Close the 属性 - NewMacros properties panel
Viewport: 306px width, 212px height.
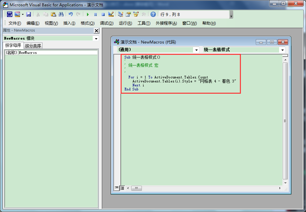[x=96, y=31]
